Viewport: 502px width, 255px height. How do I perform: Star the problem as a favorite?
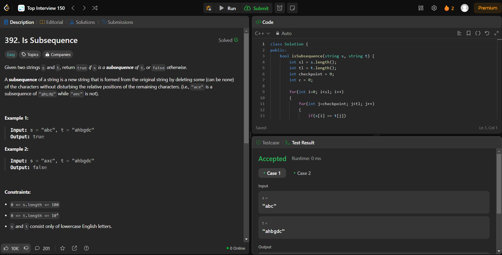click(62, 248)
